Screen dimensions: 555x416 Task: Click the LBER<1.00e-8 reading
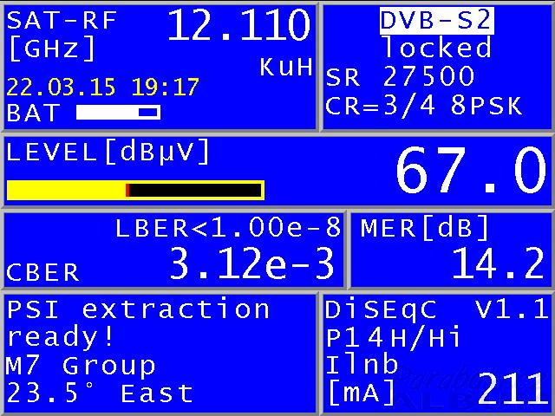point(228,227)
